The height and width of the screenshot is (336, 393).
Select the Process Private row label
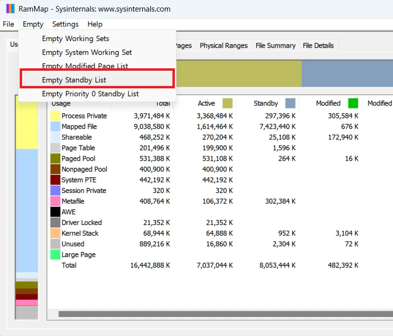[84, 116]
